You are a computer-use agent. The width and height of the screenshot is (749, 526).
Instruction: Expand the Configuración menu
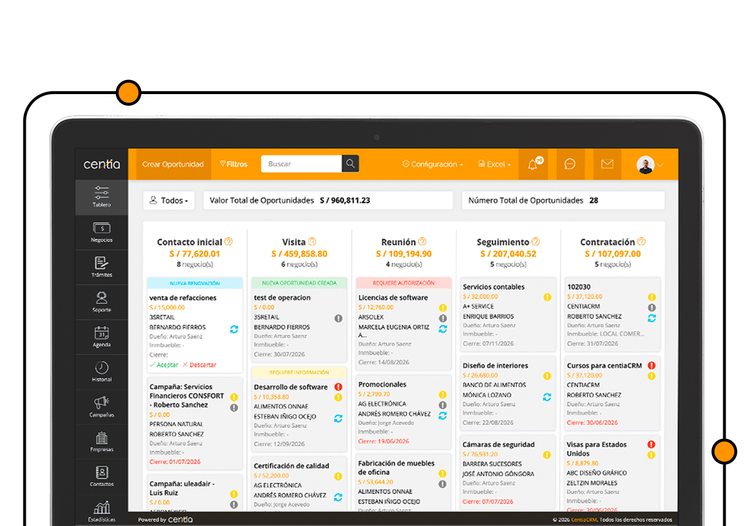point(432,164)
